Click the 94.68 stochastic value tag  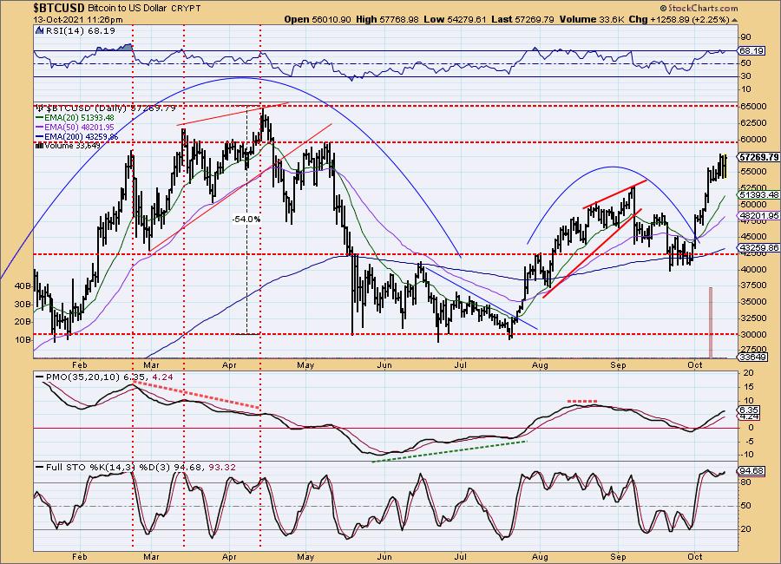pyautogui.click(x=751, y=470)
